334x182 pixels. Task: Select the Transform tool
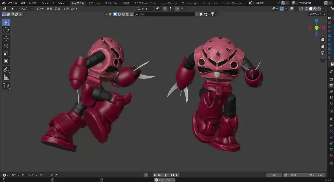(x=6, y=61)
